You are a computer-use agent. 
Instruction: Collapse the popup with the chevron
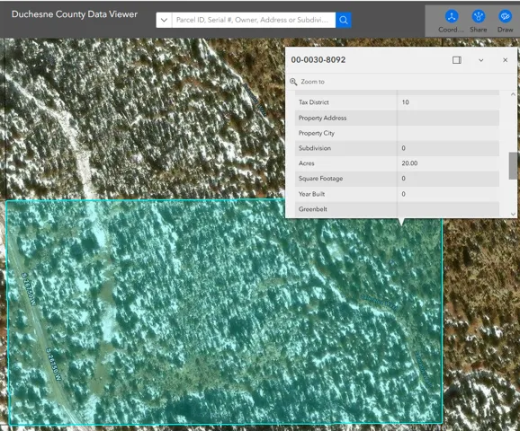click(x=481, y=60)
